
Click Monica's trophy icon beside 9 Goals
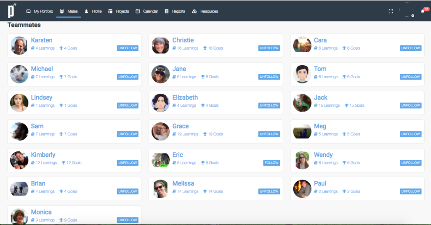pos(61,220)
